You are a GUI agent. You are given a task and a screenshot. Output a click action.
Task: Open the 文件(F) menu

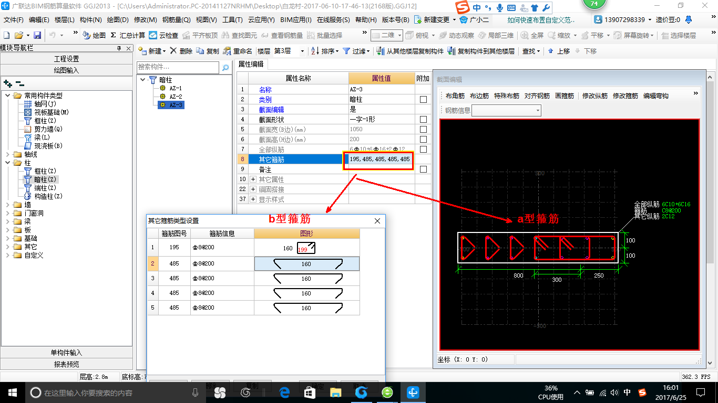pyautogui.click(x=14, y=20)
